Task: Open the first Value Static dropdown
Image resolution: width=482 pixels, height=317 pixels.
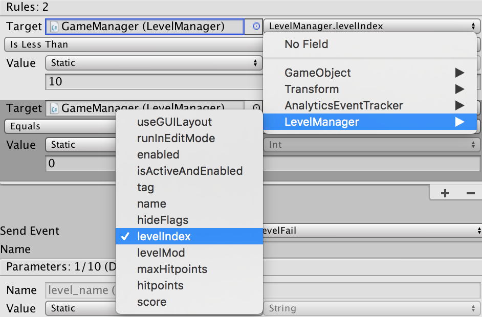Action: click(154, 63)
